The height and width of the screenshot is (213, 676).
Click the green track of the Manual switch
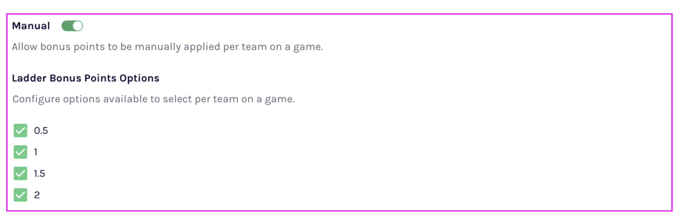[x=67, y=26]
